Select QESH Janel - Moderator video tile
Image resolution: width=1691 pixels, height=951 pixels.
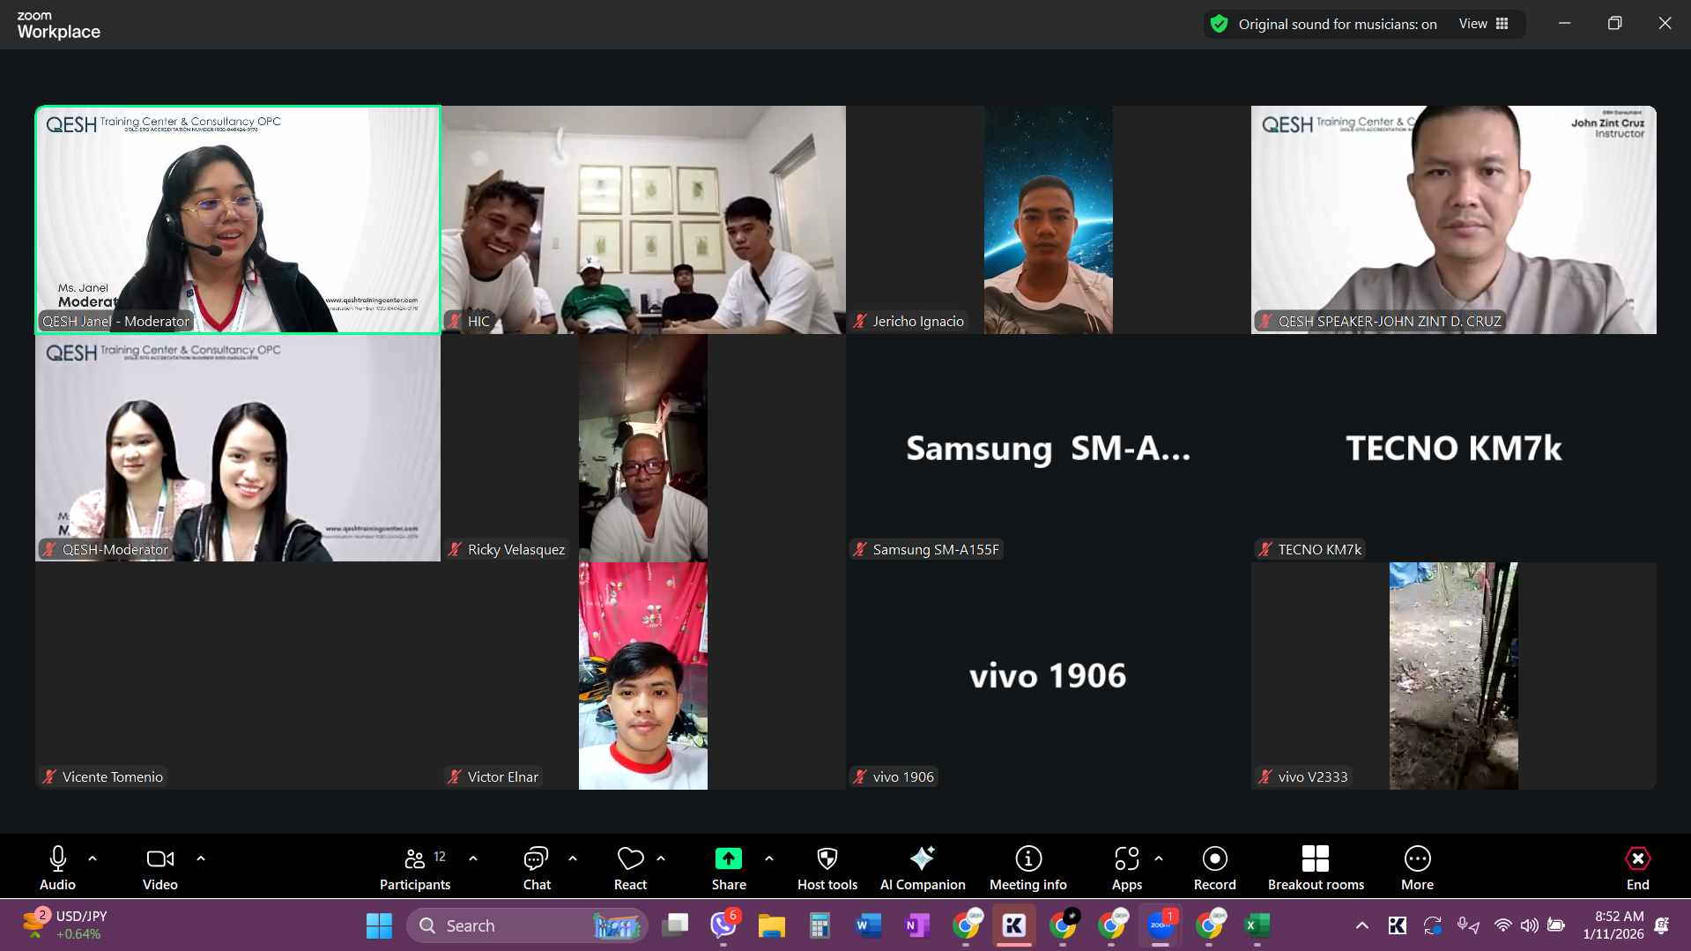tap(238, 219)
